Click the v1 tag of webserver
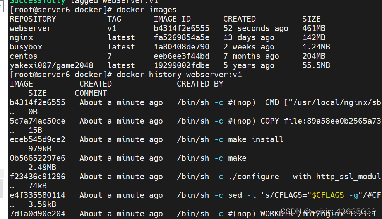Screen dimensions: 382x219 pos(112,28)
